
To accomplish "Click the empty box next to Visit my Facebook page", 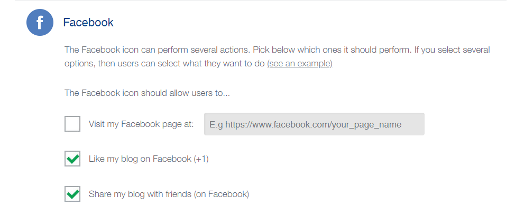I will 72,124.
